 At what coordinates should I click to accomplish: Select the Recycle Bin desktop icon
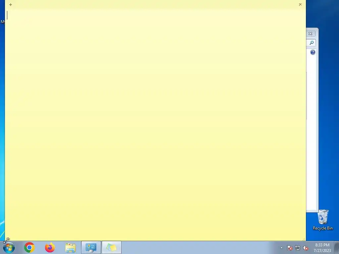coord(323,220)
